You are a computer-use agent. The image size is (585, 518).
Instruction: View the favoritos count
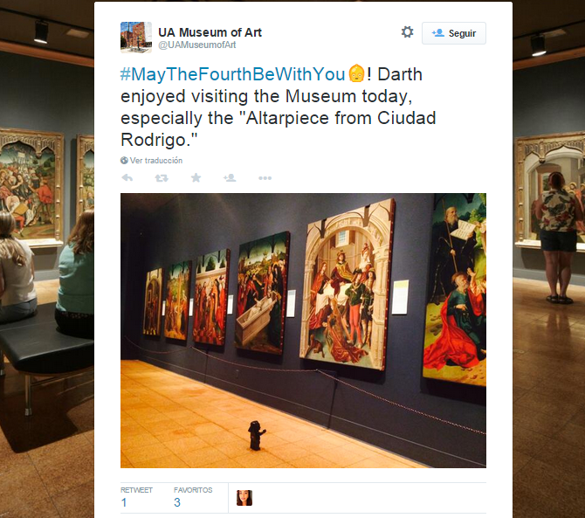(177, 502)
